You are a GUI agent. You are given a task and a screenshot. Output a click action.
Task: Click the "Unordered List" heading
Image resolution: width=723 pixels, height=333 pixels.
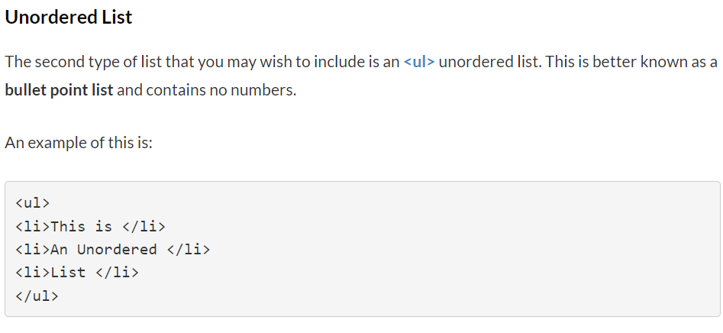click(69, 18)
